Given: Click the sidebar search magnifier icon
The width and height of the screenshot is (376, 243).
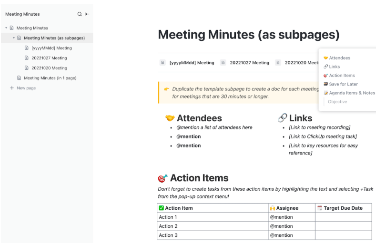Looking at the screenshot, I should tap(80, 14).
